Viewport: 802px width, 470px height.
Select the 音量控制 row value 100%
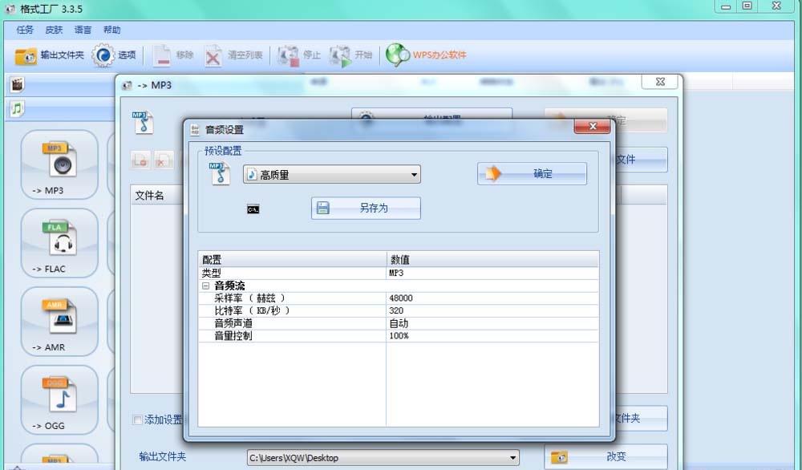(399, 336)
